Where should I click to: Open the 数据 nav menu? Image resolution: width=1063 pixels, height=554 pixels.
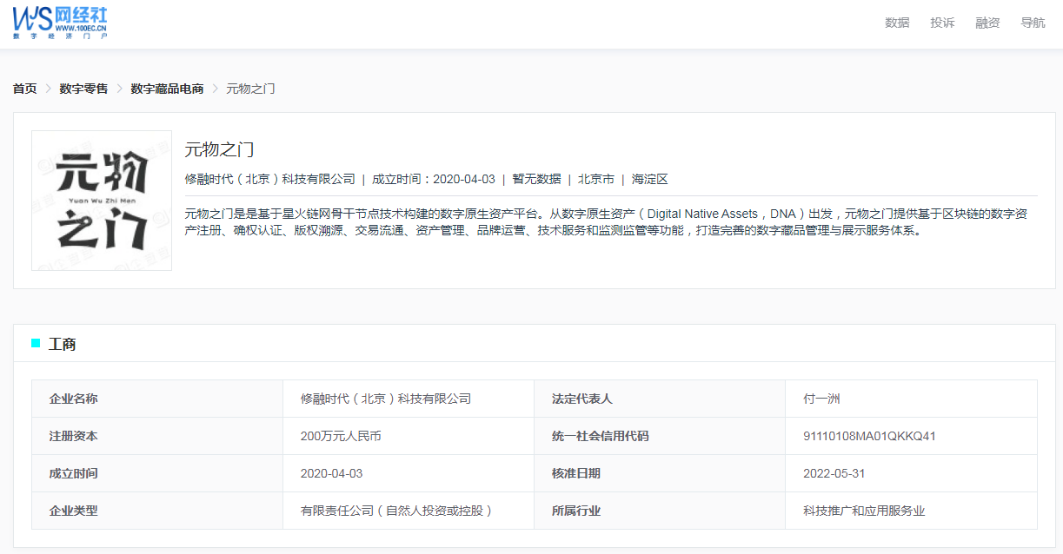[x=897, y=23]
